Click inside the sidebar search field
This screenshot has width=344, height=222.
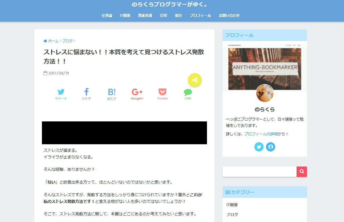pos(259,171)
